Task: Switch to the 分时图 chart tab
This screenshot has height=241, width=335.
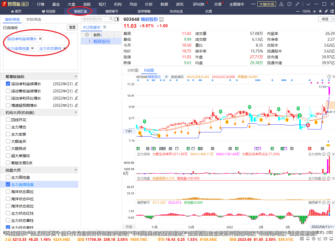Action: 133,70
